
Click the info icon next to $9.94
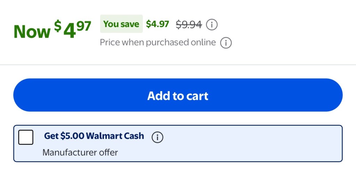tap(212, 25)
